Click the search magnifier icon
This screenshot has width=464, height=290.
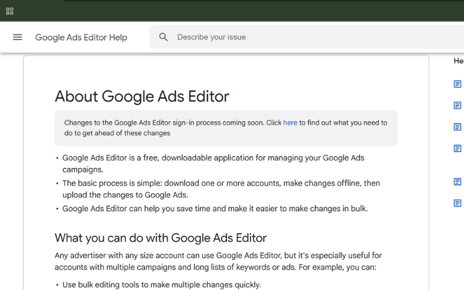[x=164, y=37]
